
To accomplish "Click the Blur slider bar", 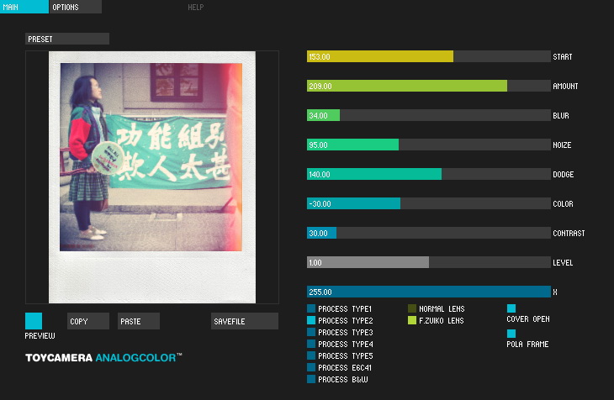I will pos(429,115).
